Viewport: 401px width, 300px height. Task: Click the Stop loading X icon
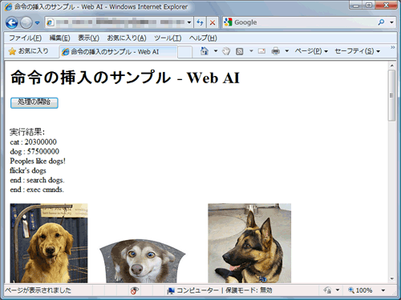tap(213, 22)
